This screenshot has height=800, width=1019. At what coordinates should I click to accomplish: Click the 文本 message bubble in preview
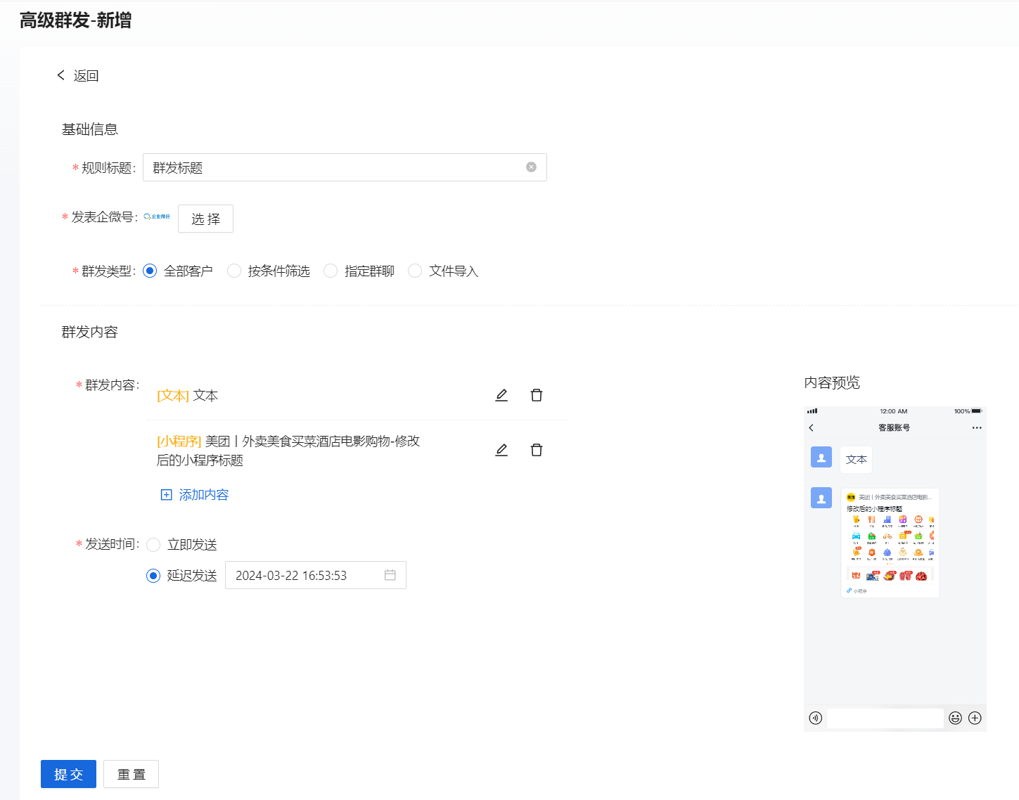coord(857,459)
